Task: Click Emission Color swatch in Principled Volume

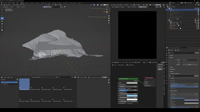Action: click(132, 96)
